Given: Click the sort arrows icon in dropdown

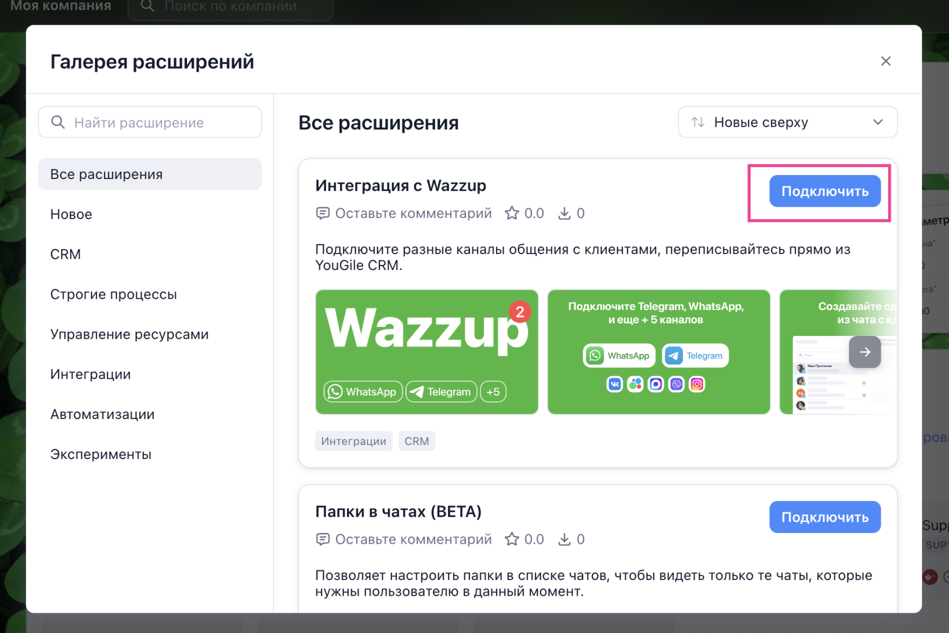Looking at the screenshot, I should pyautogui.click(x=698, y=122).
